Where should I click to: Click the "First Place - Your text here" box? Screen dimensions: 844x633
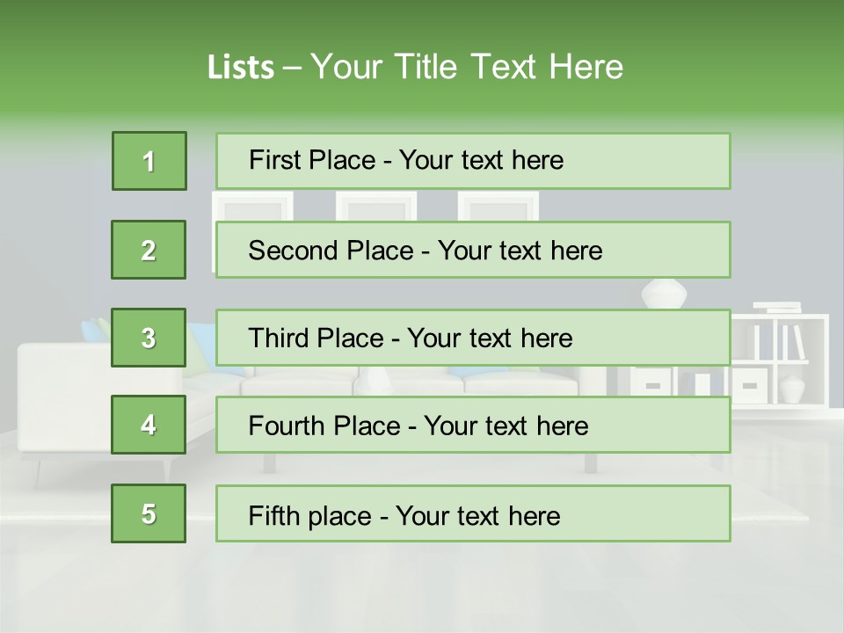click(x=473, y=161)
